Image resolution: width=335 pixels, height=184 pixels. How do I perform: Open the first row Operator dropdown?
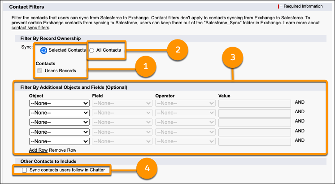tap(185, 103)
